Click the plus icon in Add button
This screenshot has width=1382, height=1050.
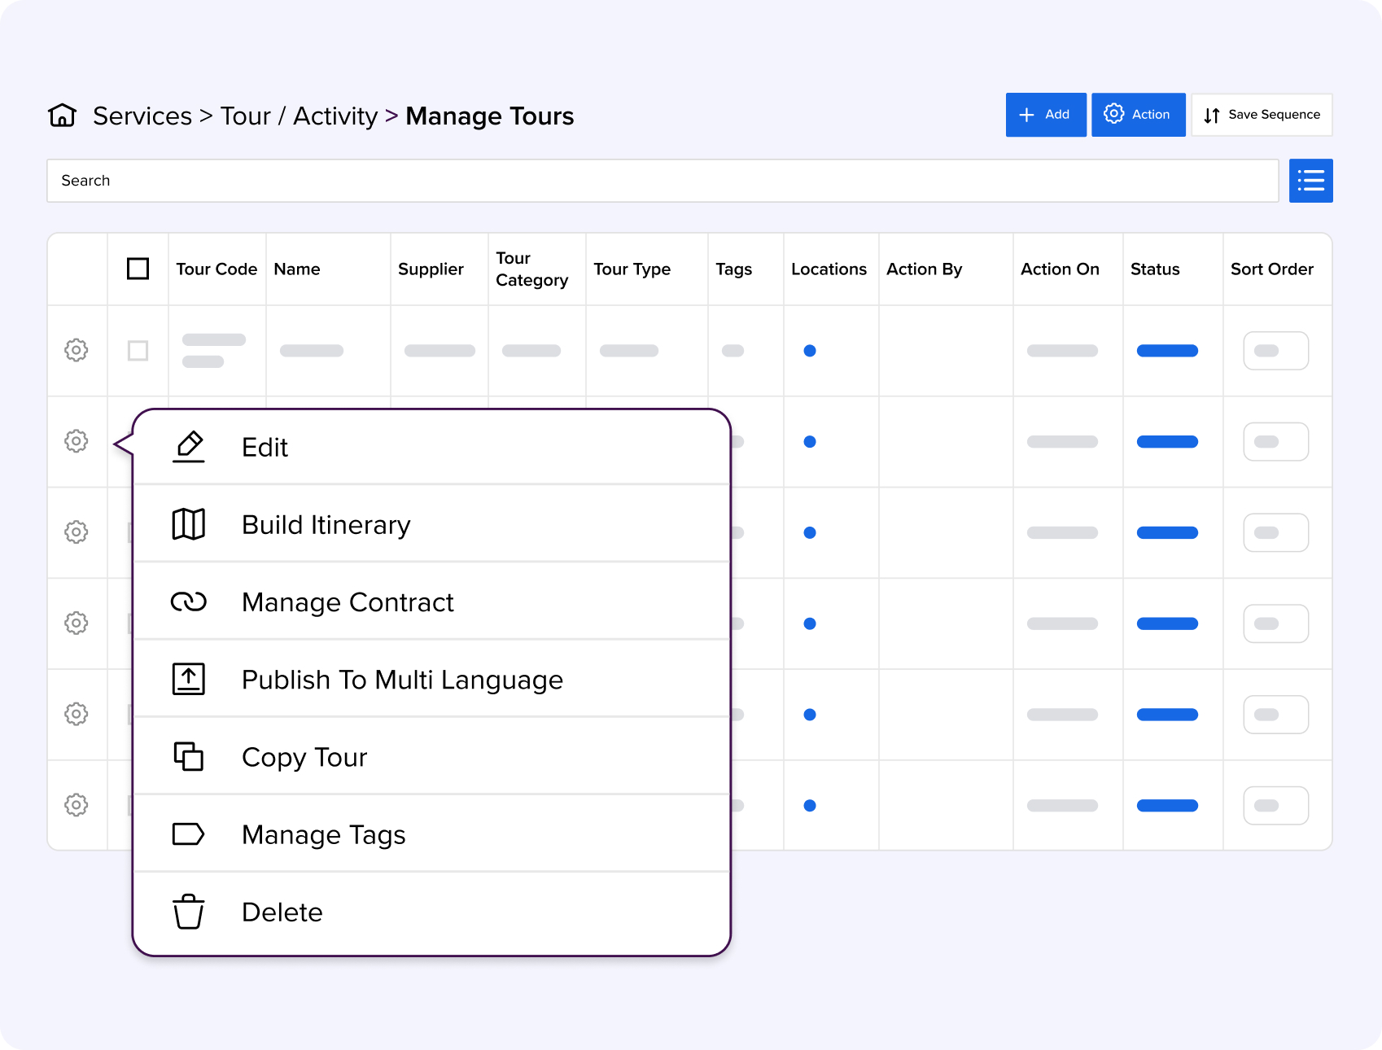coord(1027,115)
